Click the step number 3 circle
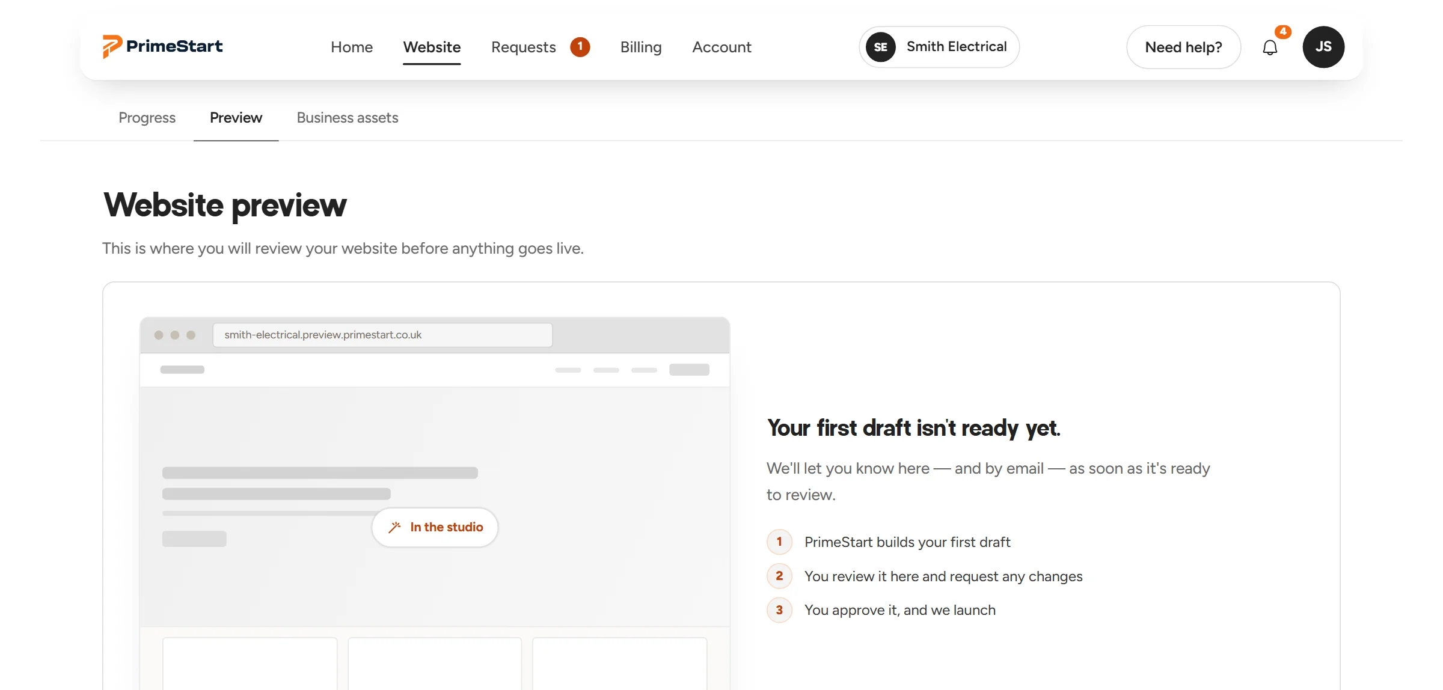 tap(779, 610)
